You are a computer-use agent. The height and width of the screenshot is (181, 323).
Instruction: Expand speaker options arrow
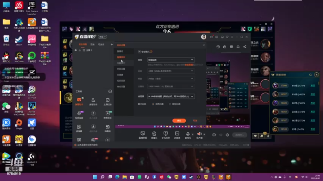pyautogui.click(x=204, y=134)
